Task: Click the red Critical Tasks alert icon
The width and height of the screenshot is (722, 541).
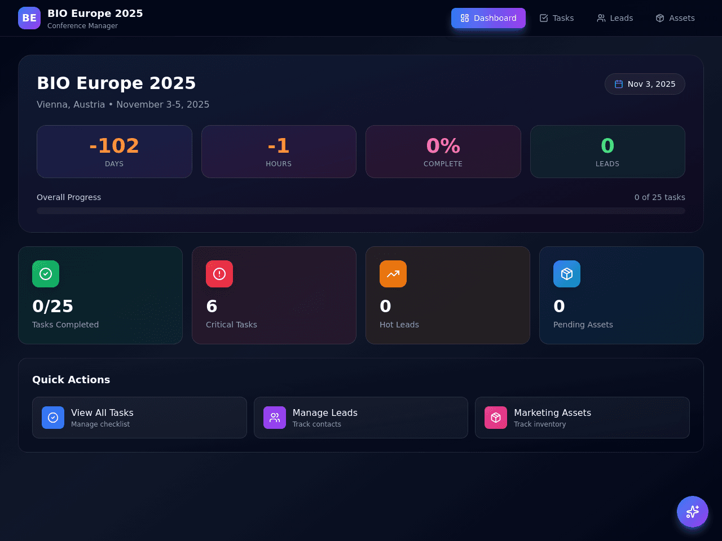Action: point(219,274)
